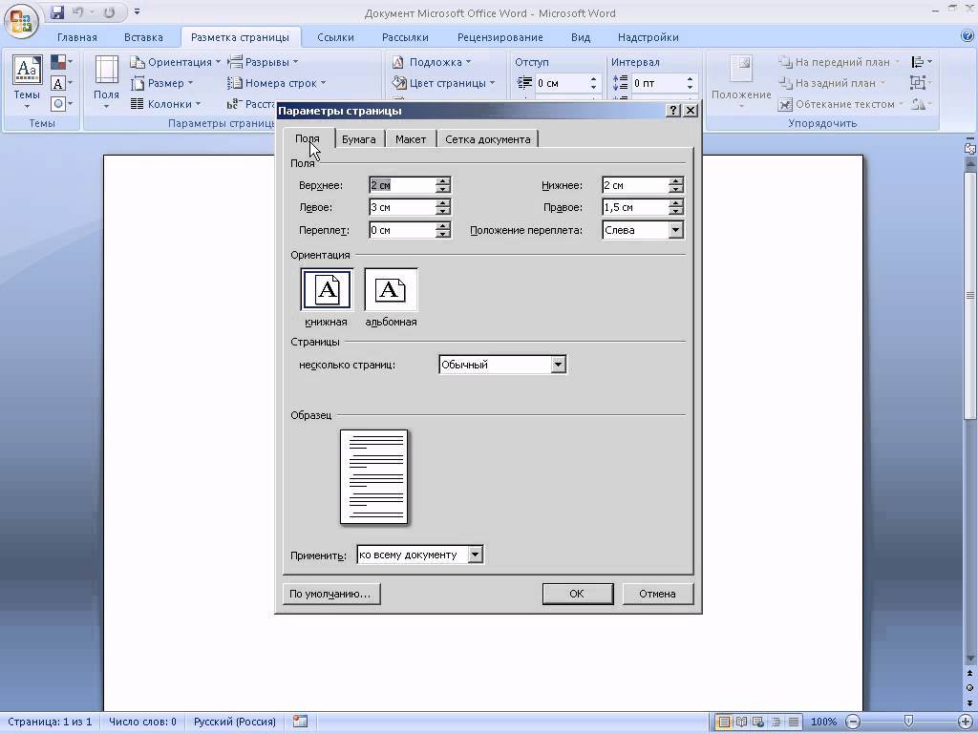The width and height of the screenshot is (978, 733).
Task: Switch to the Вид ribbon tab
Action: [581, 37]
